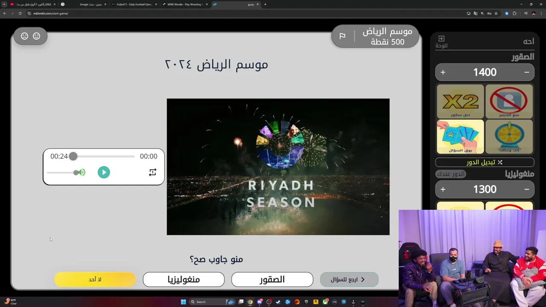Screen dimensions: 546x307
Task: Go back via ارجع للسؤال button
Action: click(349, 280)
